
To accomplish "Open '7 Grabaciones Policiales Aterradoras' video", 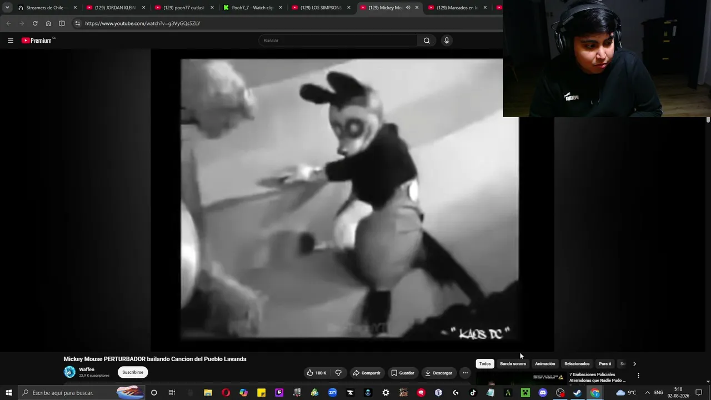I will [x=597, y=377].
